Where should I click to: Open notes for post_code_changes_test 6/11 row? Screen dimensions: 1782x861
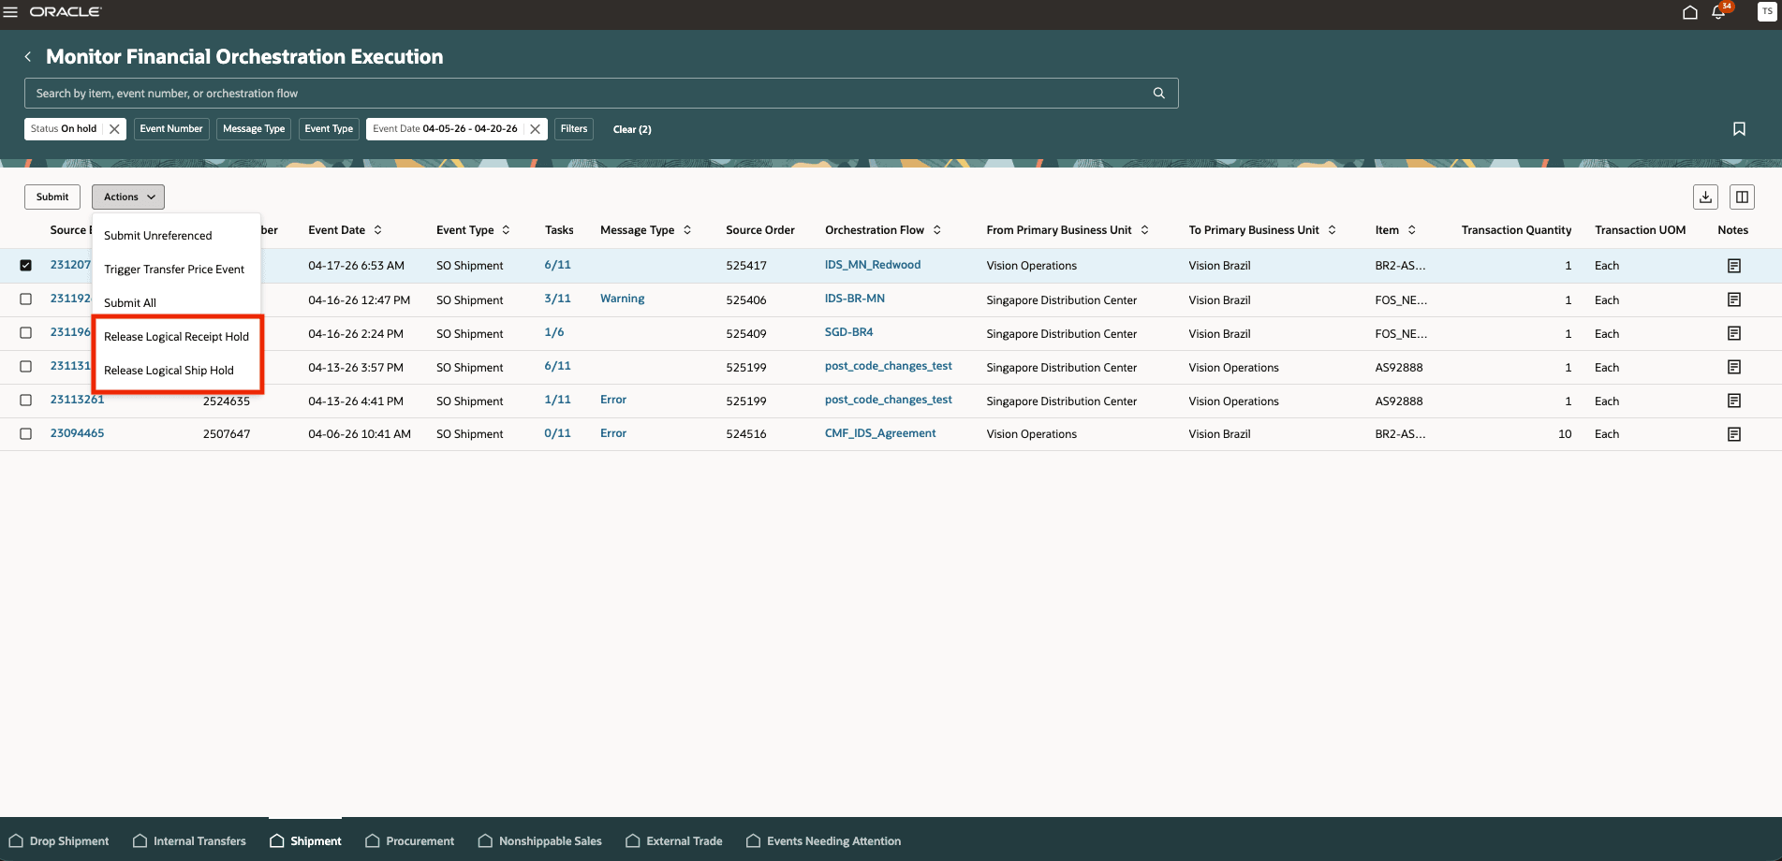point(1733,367)
